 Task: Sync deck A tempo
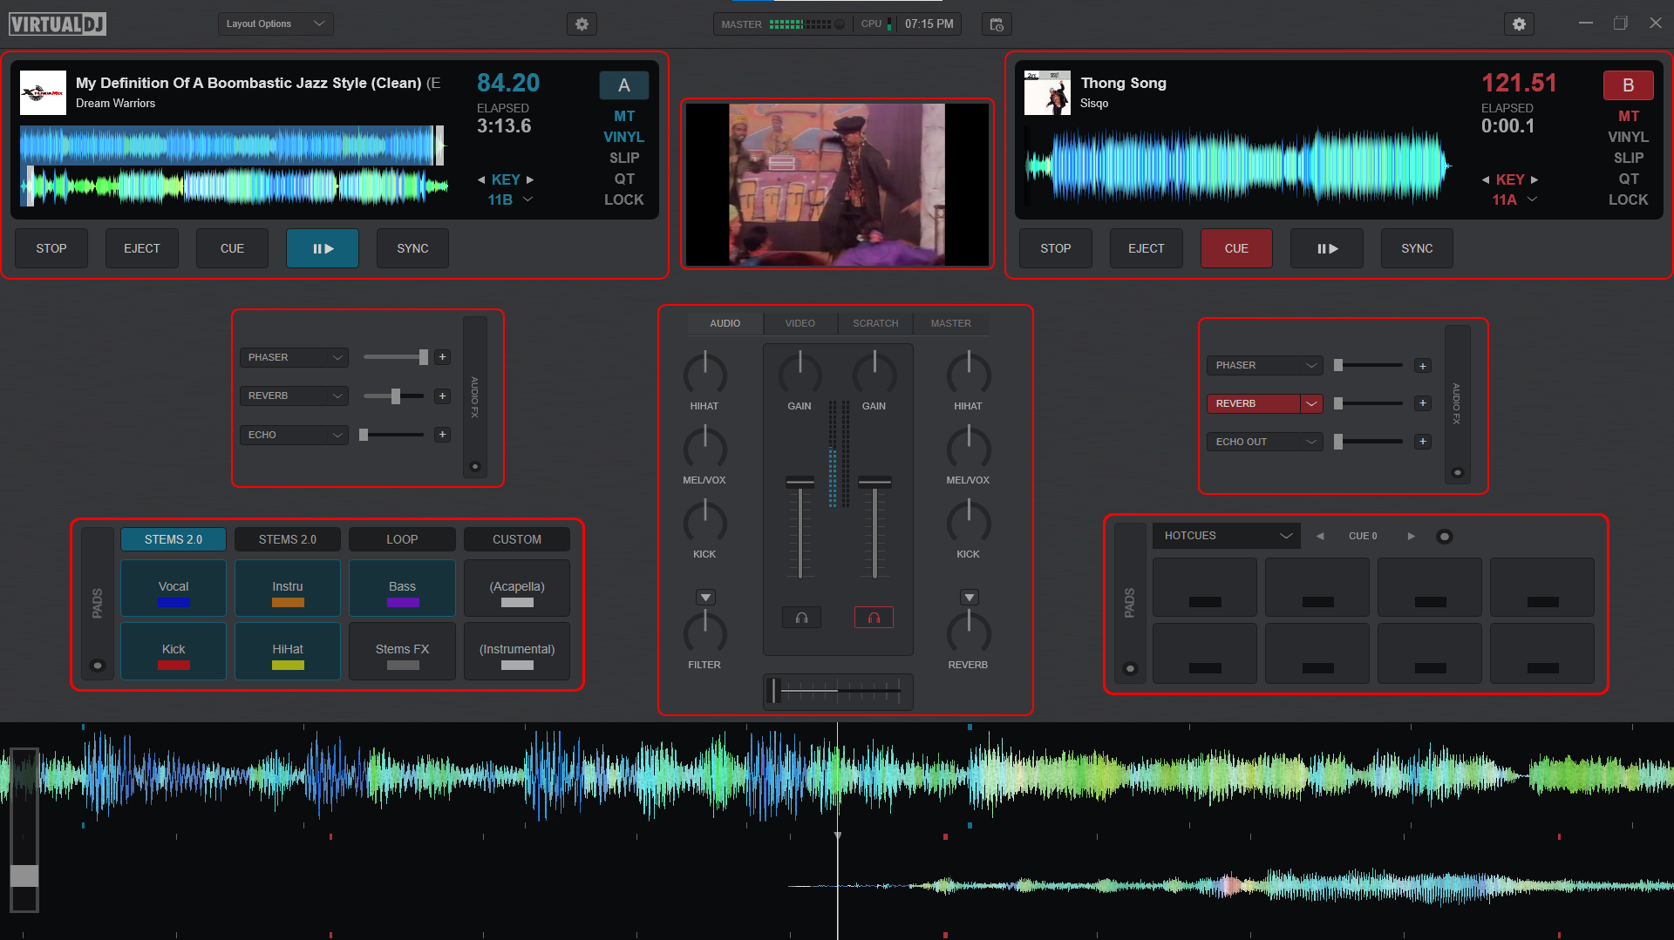tap(412, 248)
